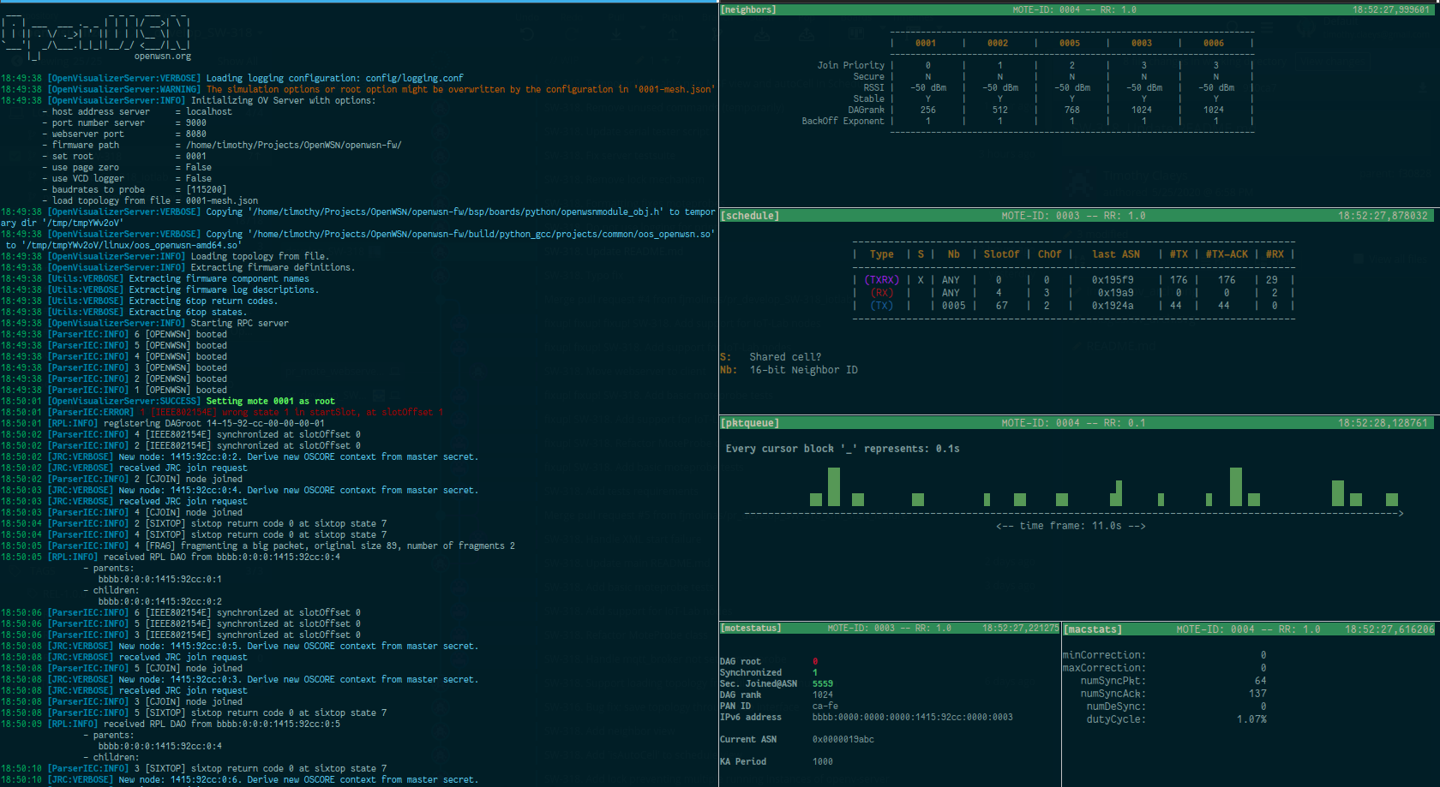Select DAGrank value 256 in neighbors table

click(927, 110)
